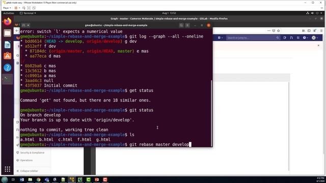Viewport: 326px width, 183px height.
Task: Expand the GitLab help dropdown
Action: pyautogui.click(x=305, y=38)
